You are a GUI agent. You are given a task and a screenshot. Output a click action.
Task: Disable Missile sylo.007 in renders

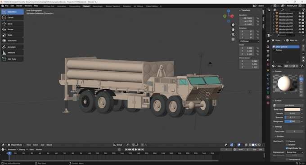click(303, 26)
